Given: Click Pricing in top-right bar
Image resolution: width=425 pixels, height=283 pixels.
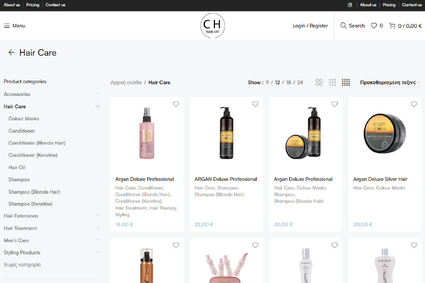Looking at the screenshot, I should point(389,5).
